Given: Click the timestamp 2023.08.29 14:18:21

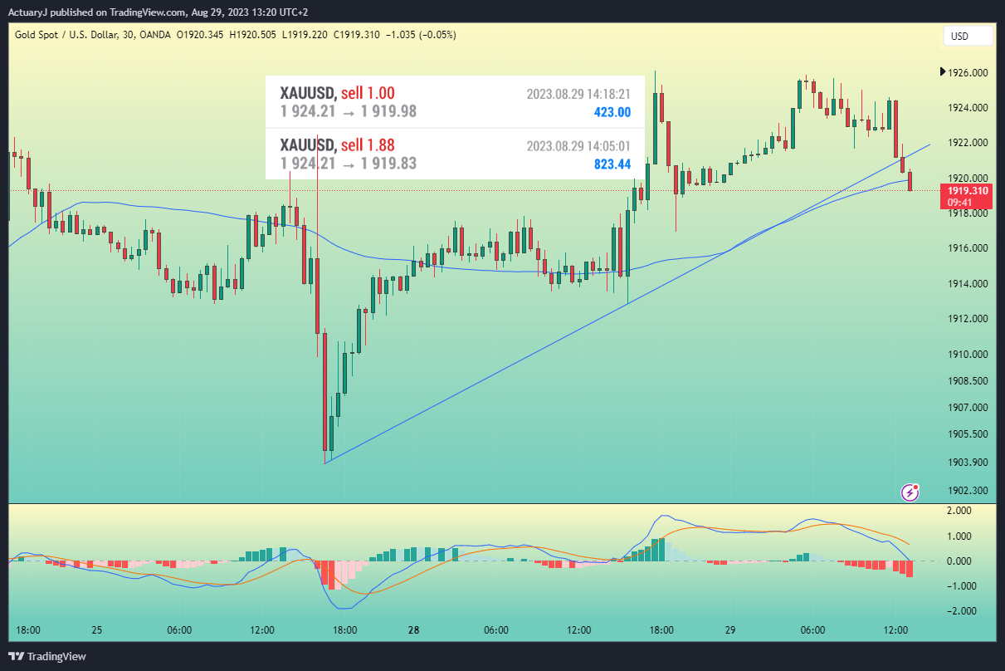Looking at the screenshot, I should click(x=578, y=94).
